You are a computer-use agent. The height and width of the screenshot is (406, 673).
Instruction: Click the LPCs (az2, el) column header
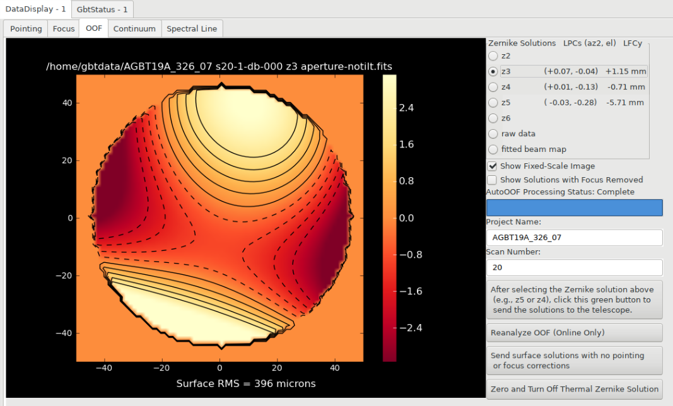[590, 43]
